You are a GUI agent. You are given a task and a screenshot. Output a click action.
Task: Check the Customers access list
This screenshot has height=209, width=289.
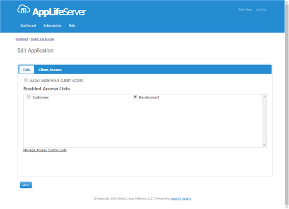click(29, 97)
